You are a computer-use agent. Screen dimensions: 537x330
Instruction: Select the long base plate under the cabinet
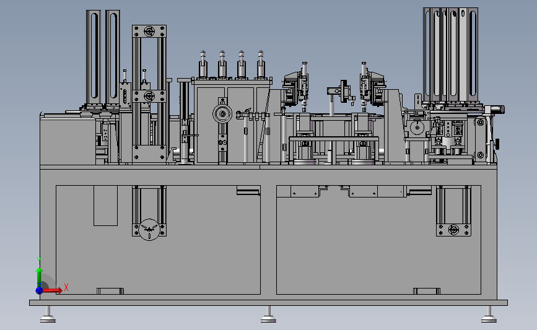[269, 303]
